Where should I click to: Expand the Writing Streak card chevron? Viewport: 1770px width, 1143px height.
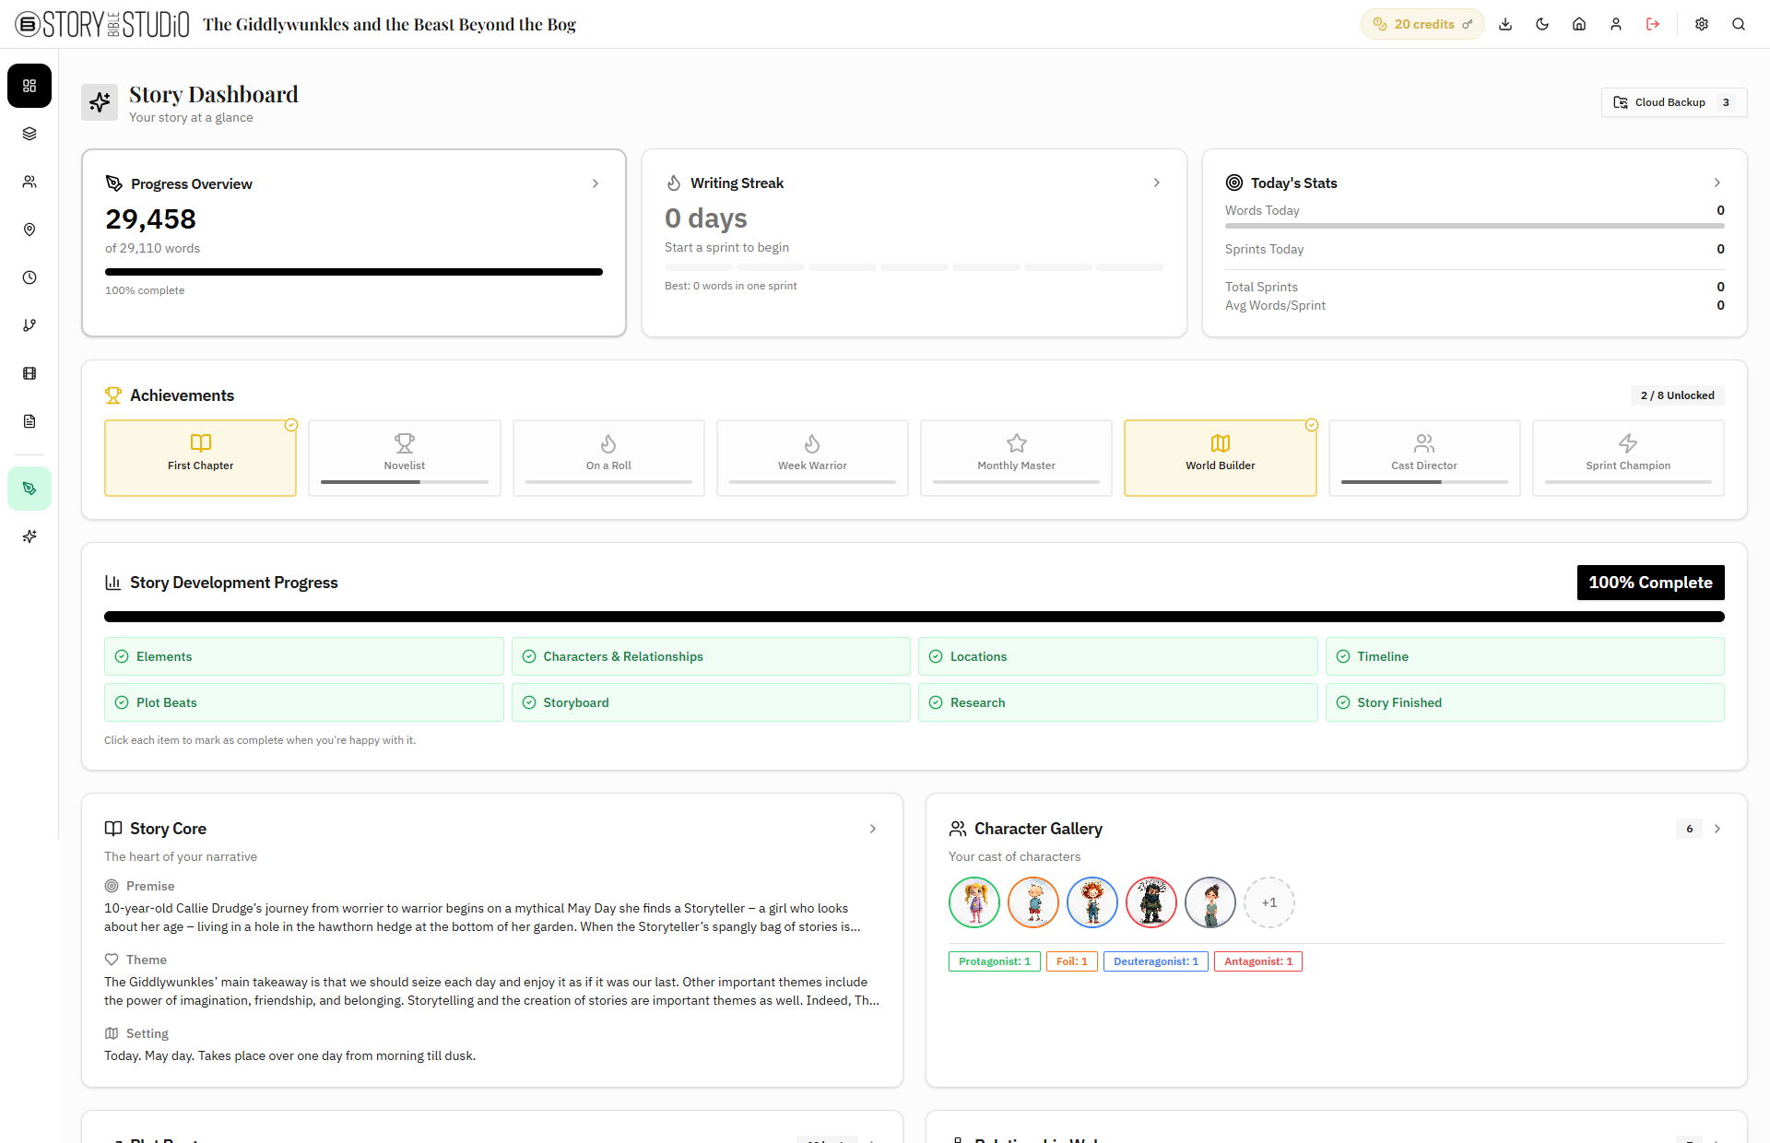[1157, 183]
